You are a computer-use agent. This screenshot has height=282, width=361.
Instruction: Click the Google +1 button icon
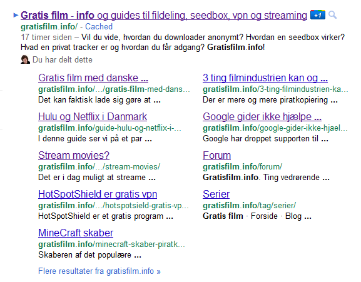tap(318, 15)
